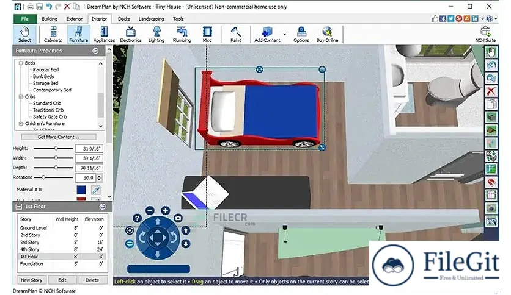Click the Delete story button
The width and height of the screenshot is (511, 295).
coord(92,280)
